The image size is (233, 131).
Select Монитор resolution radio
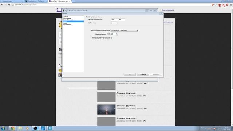click(89, 23)
